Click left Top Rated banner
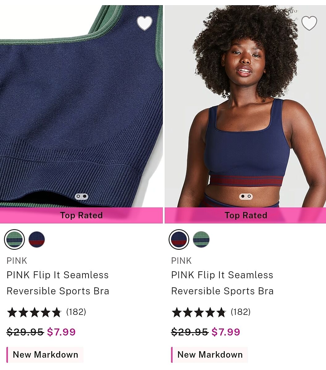Image resolution: width=326 pixels, height=370 pixels. coord(81,215)
